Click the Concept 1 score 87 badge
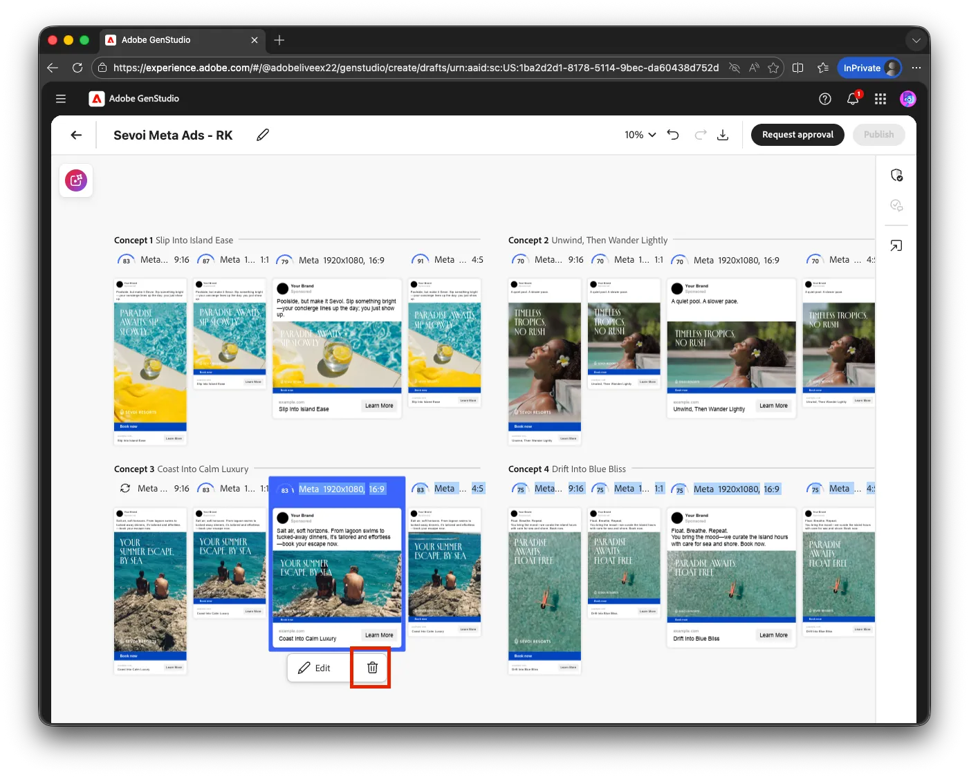 pyautogui.click(x=205, y=261)
